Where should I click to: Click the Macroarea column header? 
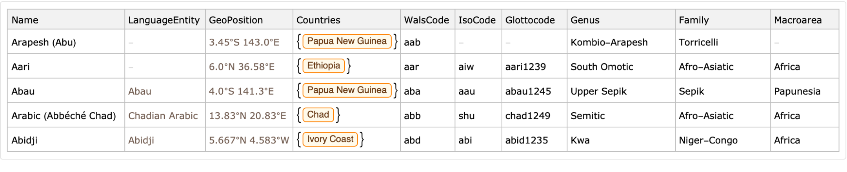point(798,20)
